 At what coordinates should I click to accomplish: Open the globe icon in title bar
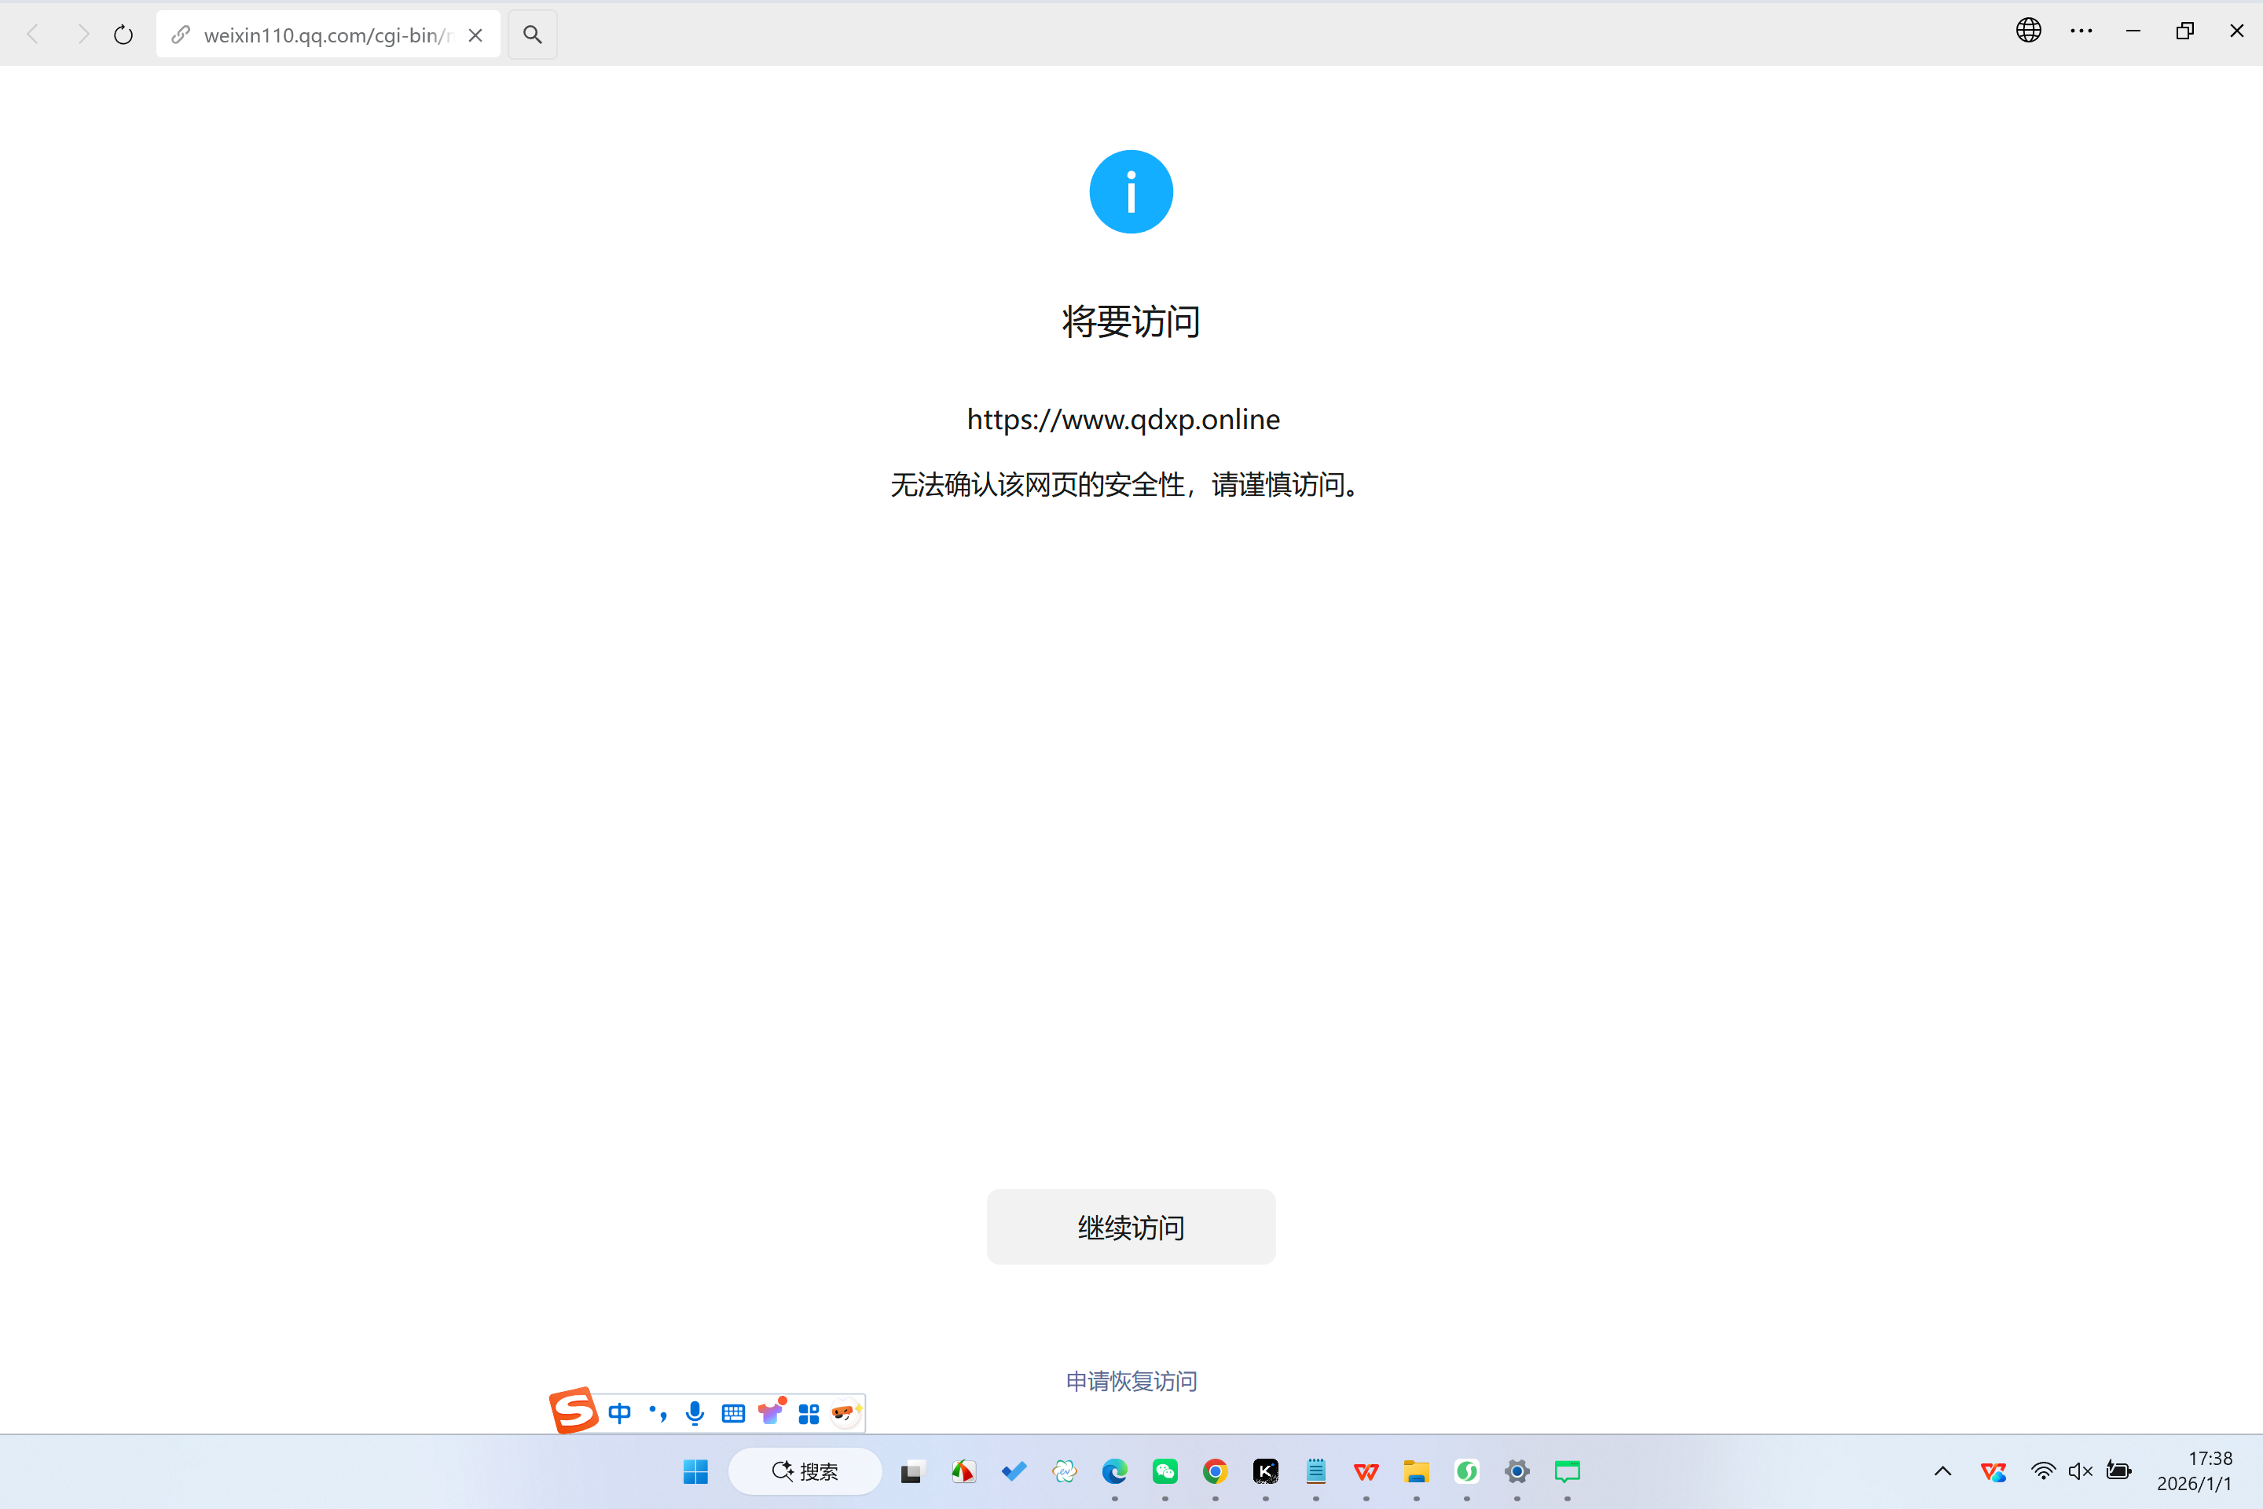(2028, 31)
